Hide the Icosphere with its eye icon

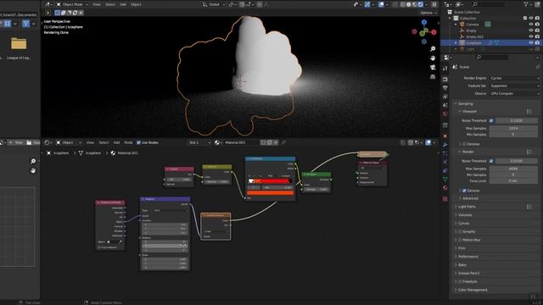pyautogui.click(x=531, y=43)
